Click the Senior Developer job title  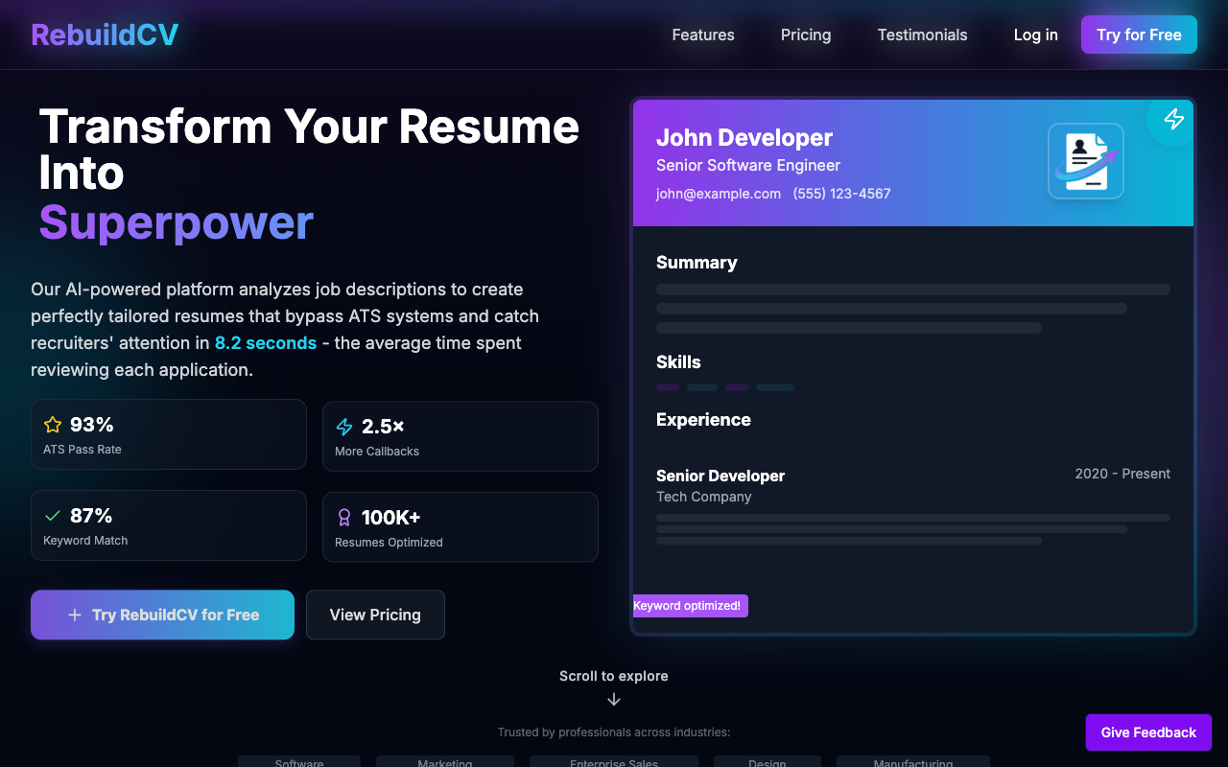point(720,476)
